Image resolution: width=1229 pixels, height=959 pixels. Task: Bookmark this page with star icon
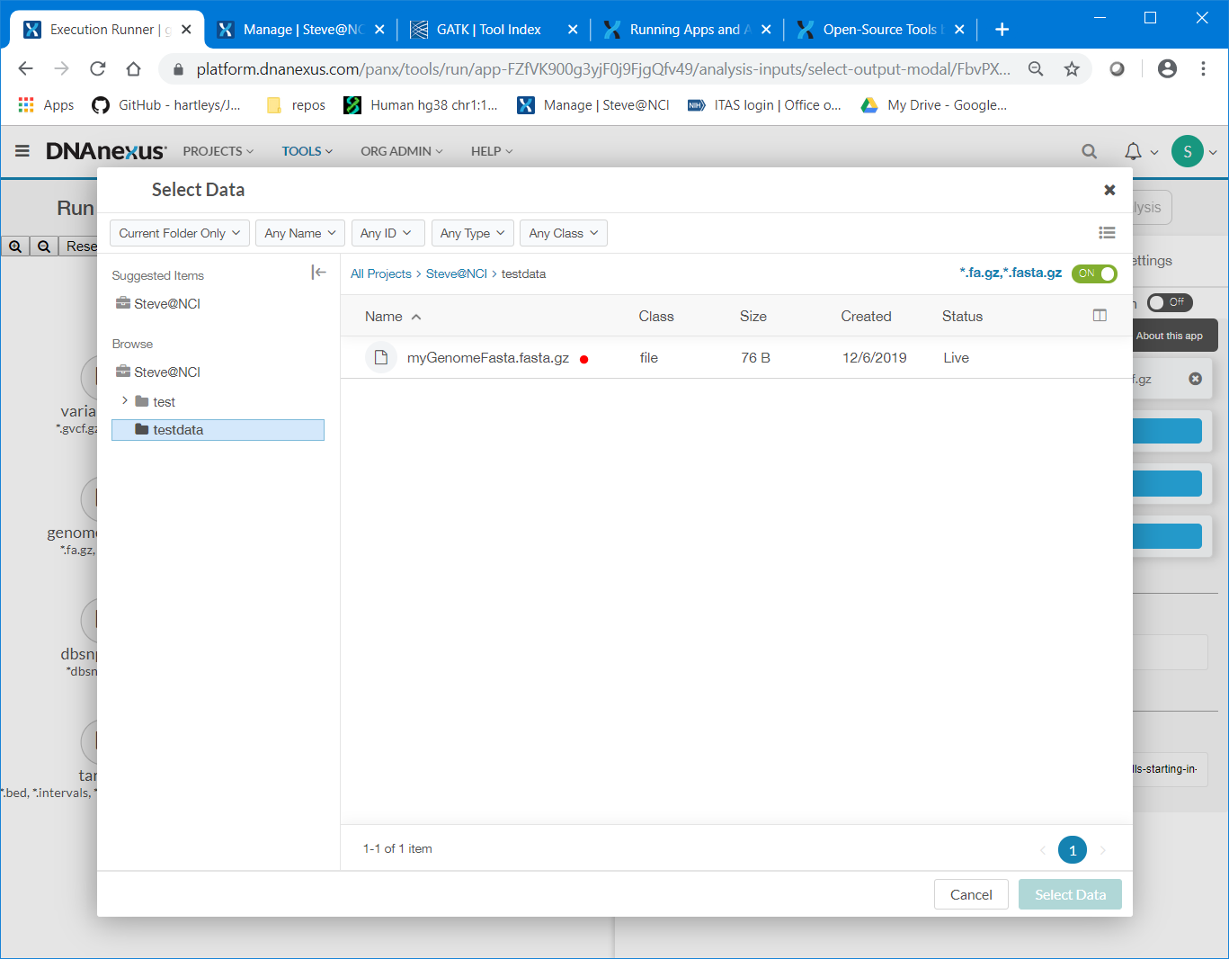1072,69
